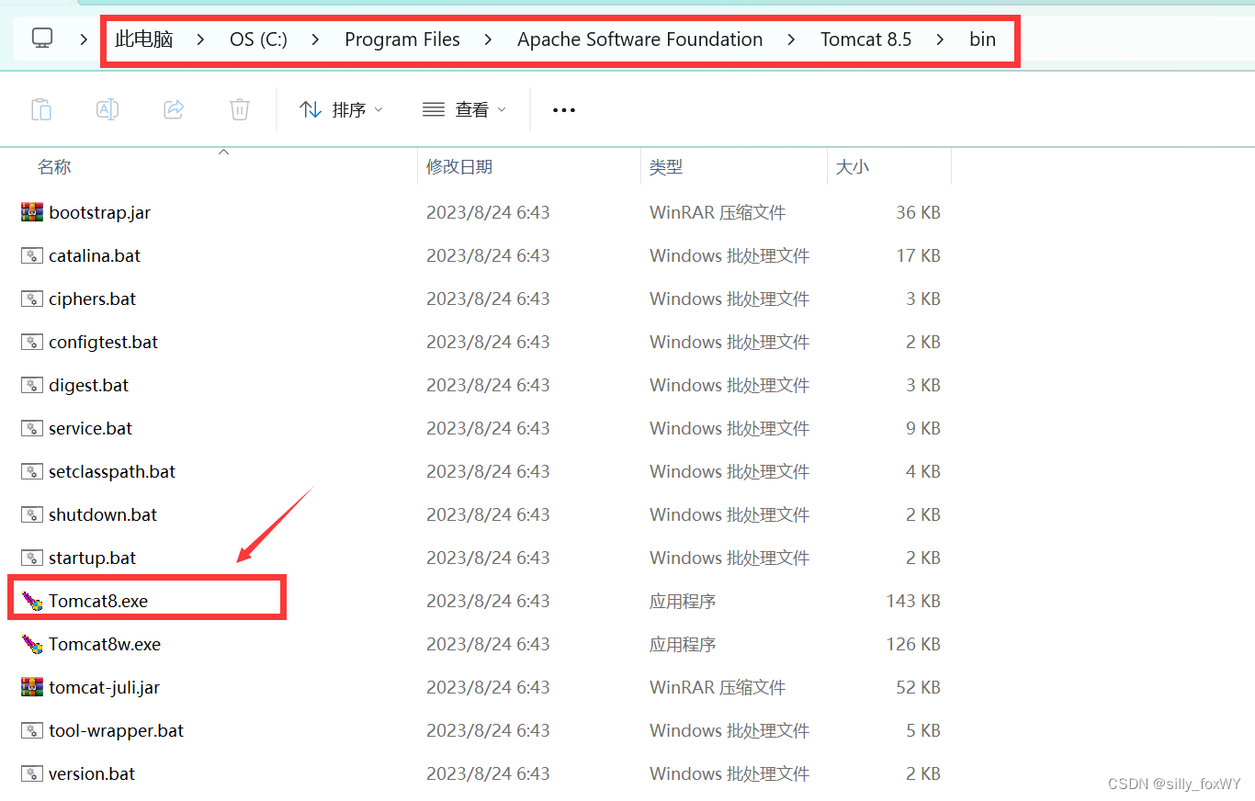Image resolution: width=1255 pixels, height=801 pixels.
Task: Click the Tomcat8.exe feather icon
Action: [32, 601]
